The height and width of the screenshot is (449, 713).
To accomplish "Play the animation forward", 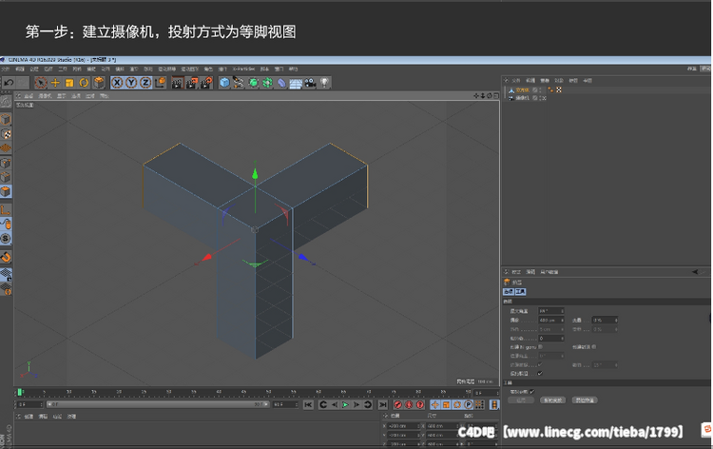I will tap(346, 404).
